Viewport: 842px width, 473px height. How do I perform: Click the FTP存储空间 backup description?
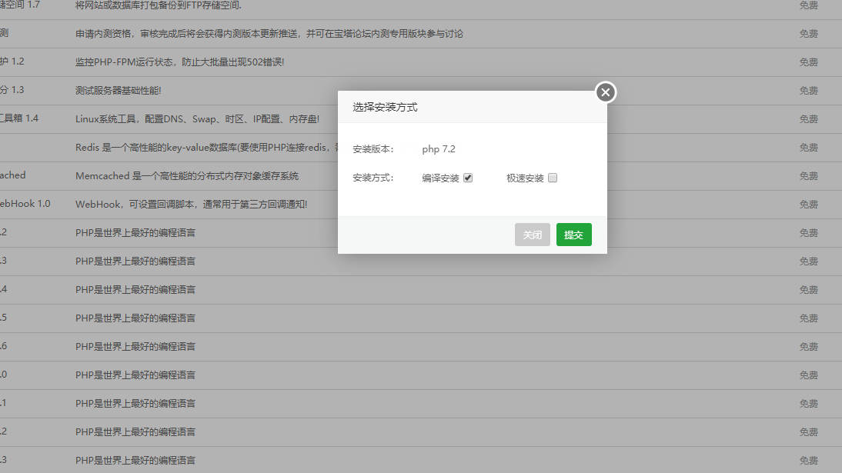[x=159, y=5]
